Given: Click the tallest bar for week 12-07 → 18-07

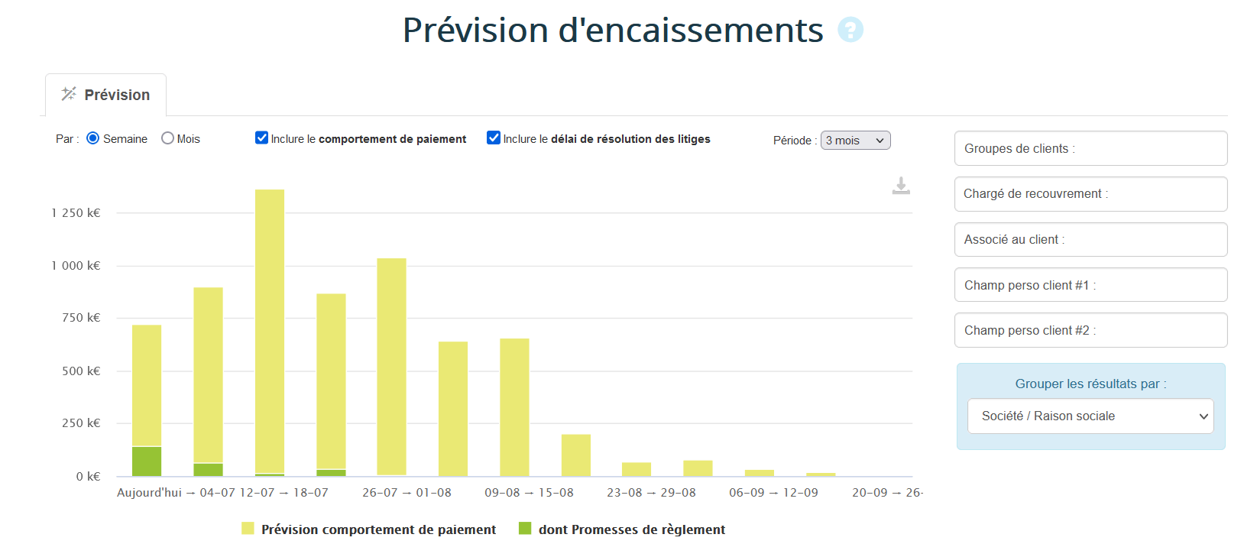Looking at the screenshot, I should (270, 329).
